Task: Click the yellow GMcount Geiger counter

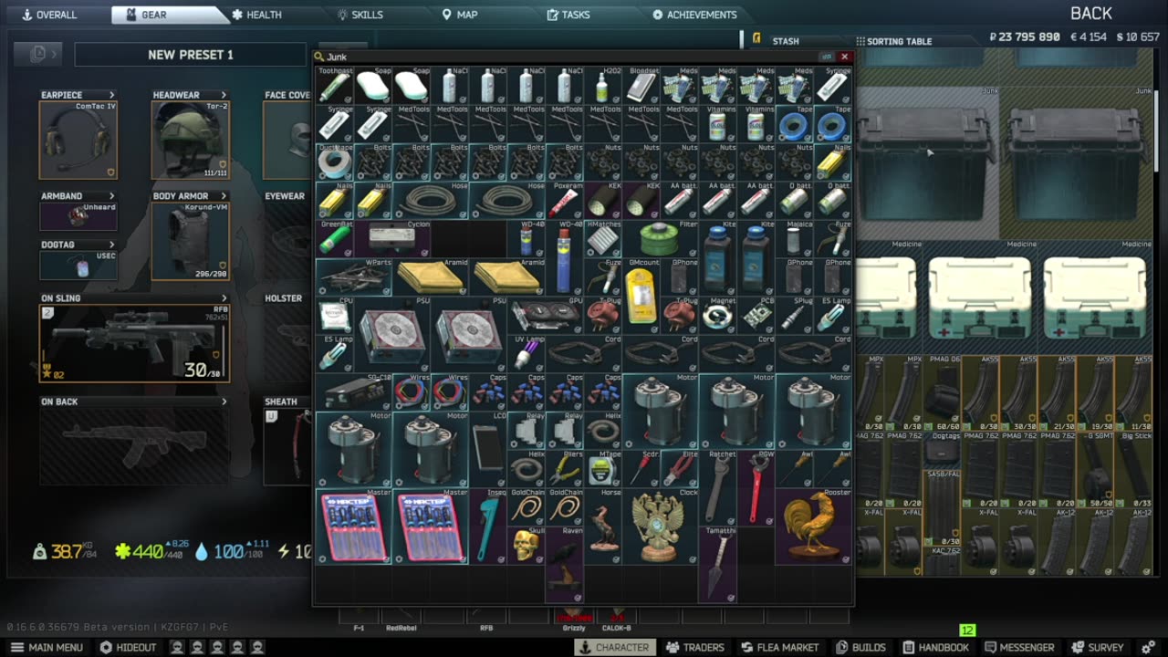Action: [x=641, y=296]
